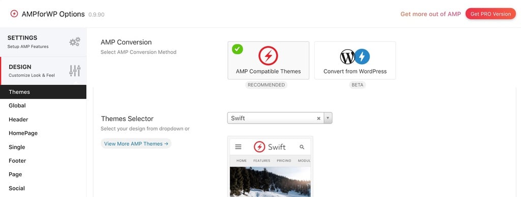Click FEATURES in the Swift preview nav
Screen dimensions: 521x197
tap(262, 161)
